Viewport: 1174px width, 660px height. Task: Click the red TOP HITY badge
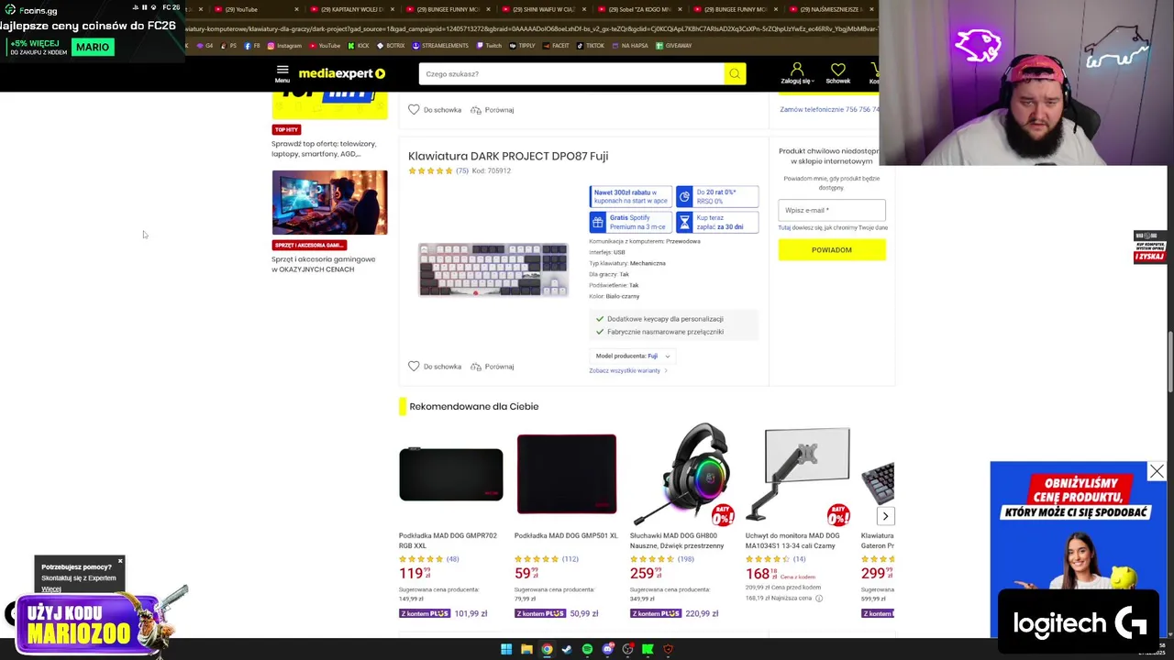pos(286,129)
